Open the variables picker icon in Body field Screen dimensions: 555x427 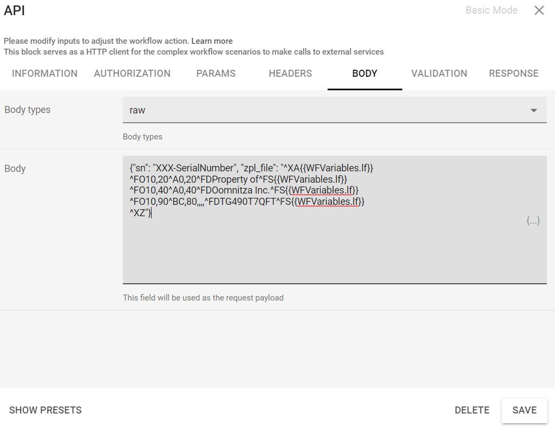pos(533,221)
